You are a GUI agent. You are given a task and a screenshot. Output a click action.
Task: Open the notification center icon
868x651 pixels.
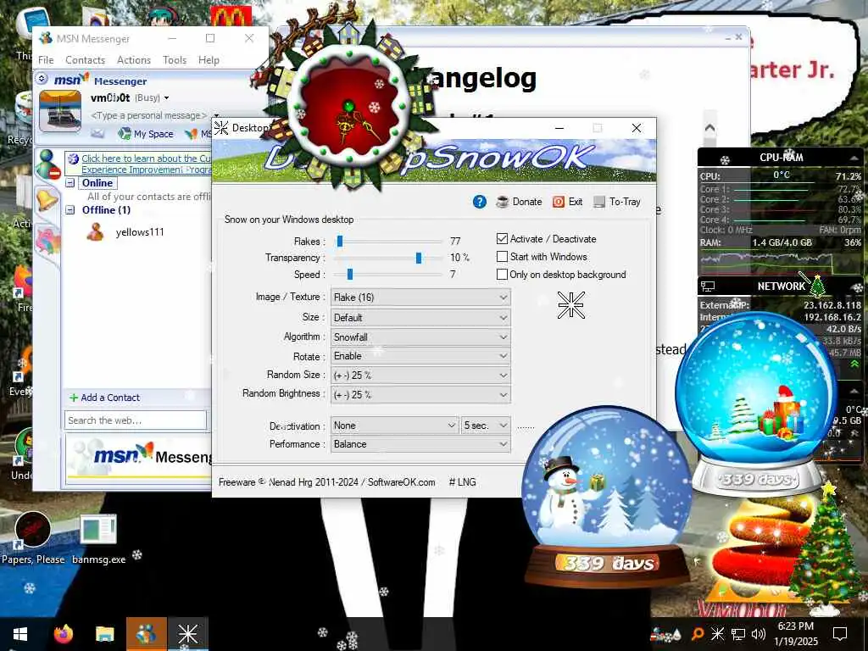tap(840, 634)
